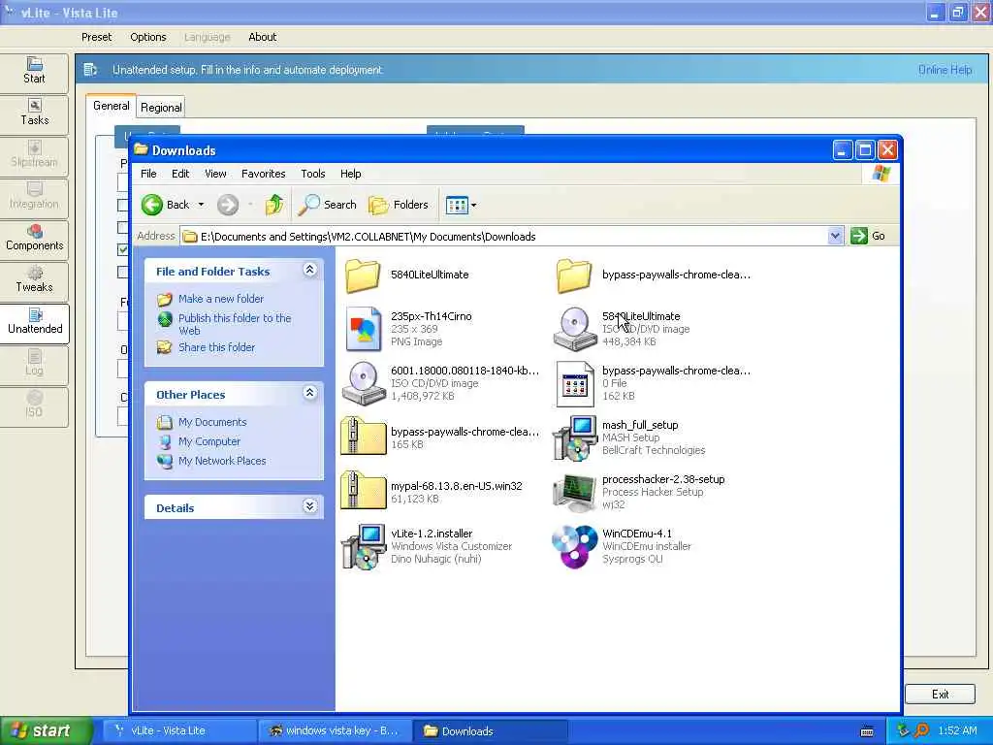The width and height of the screenshot is (993, 745).
Task: Collapse the Other Places panel
Action: (309, 393)
